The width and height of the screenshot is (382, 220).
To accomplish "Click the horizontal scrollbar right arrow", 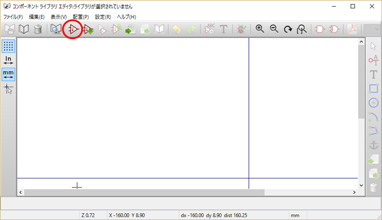I will (354, 192).
